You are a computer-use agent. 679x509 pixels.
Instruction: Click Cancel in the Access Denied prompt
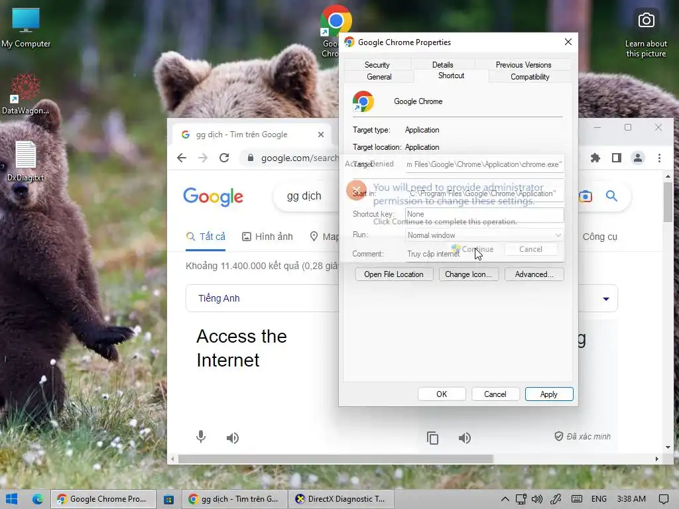(530, 249)
